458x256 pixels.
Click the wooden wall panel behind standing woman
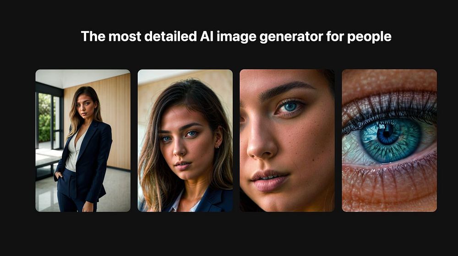[117, 117]
